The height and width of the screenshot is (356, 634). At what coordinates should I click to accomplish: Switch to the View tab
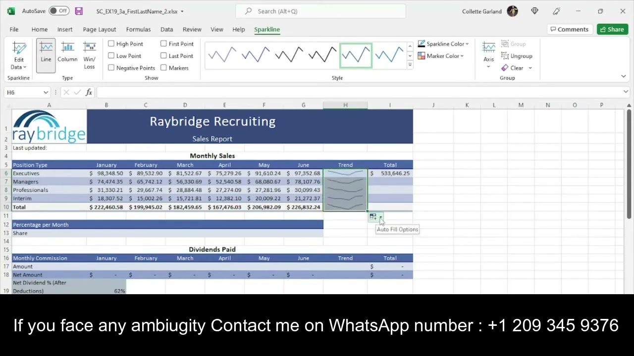click(217, 29)
